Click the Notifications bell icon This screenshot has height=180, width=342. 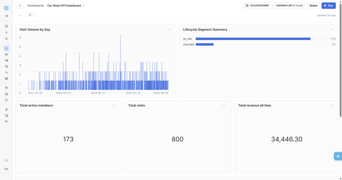click(x=6, y=160)
